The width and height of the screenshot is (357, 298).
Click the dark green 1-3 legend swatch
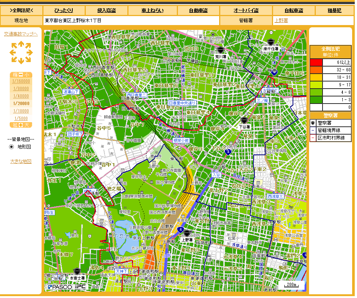pyautogui.click(x=316, y=100)
